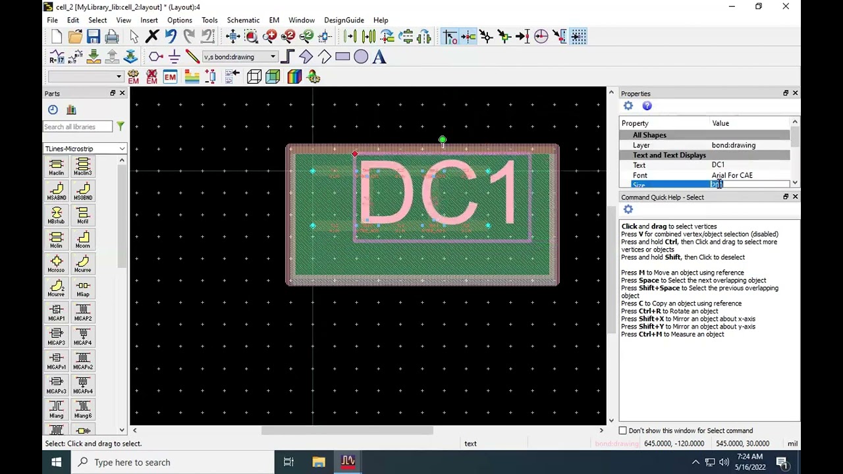Open the Edit menu

point(72,20)
